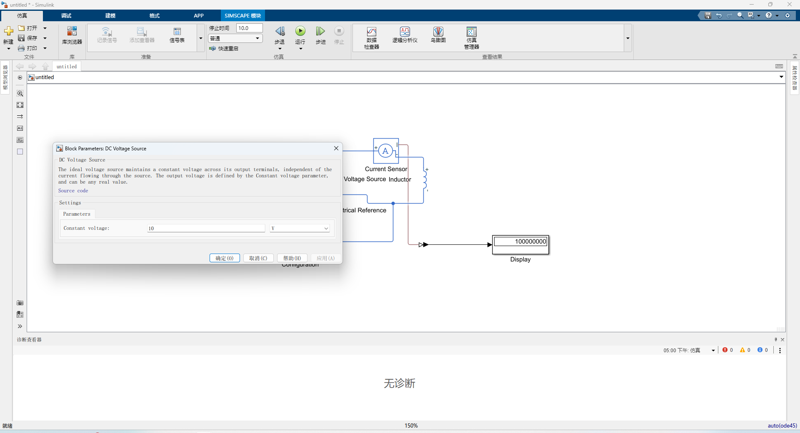Open the 打开 dropdown arrow
This screenshot has width=800, height=433.
pos(45,28)
